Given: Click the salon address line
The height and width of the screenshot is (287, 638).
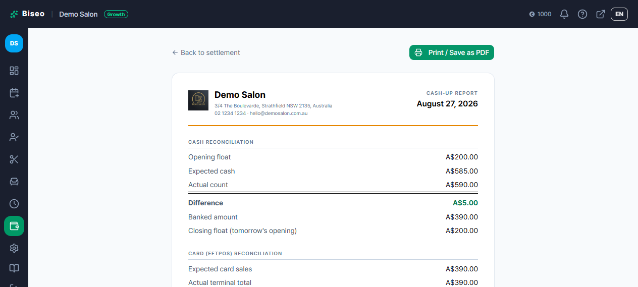Looking at the screenshot, I should coord(273,106).
